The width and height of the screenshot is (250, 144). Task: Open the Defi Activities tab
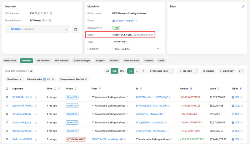point(43,61)
